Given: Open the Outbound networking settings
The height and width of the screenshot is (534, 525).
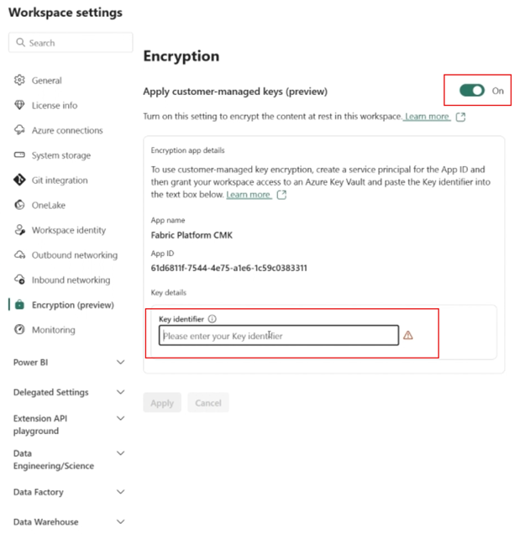Looking at the screenshot, I should tap(74, 255).
